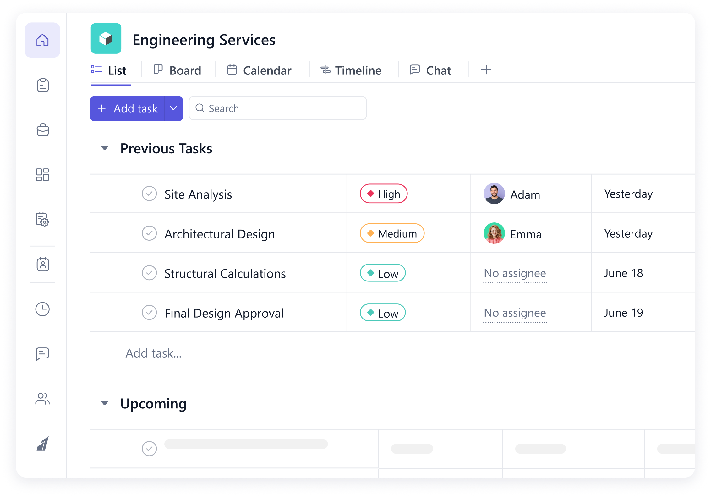Open the dashboard grid sidebar icon
Screen dimensions: 711x497
[42, 175]
